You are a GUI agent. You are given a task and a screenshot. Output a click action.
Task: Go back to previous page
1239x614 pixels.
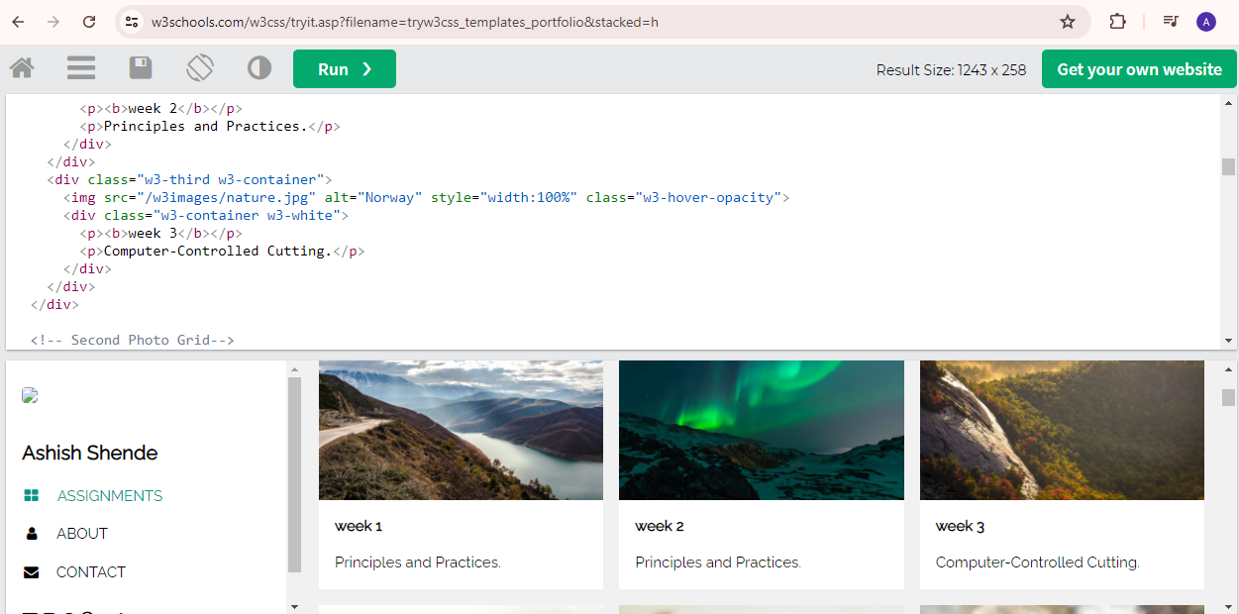(x=18, y=22)
